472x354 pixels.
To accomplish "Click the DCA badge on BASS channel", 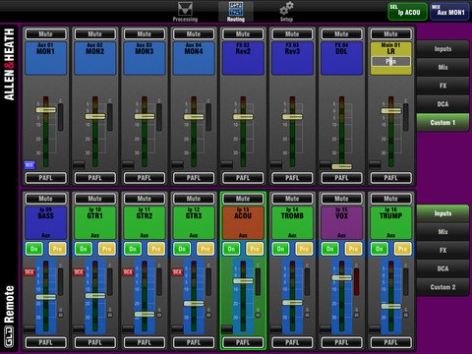I will [29, 272].
